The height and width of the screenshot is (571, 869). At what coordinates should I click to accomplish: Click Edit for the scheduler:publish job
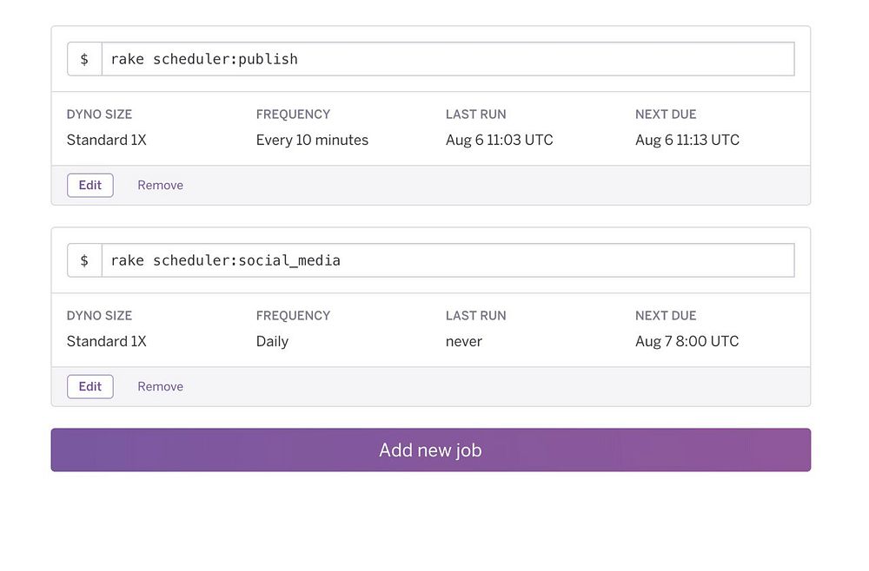[x=90, y=185]
